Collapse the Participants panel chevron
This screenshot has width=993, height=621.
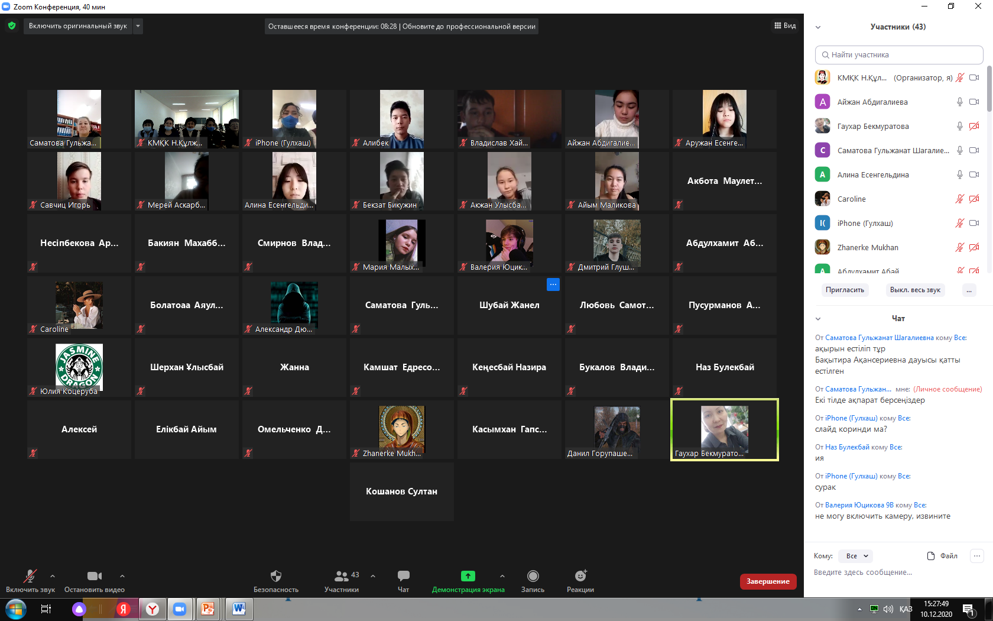pos(818,27)
